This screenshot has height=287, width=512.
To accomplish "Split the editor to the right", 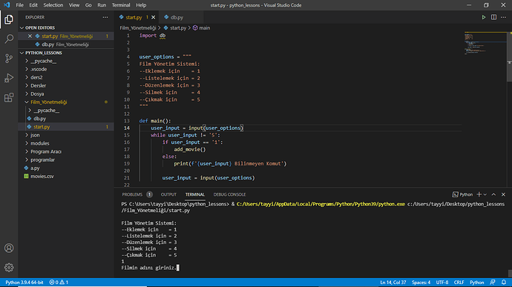I will pos(493,17).
